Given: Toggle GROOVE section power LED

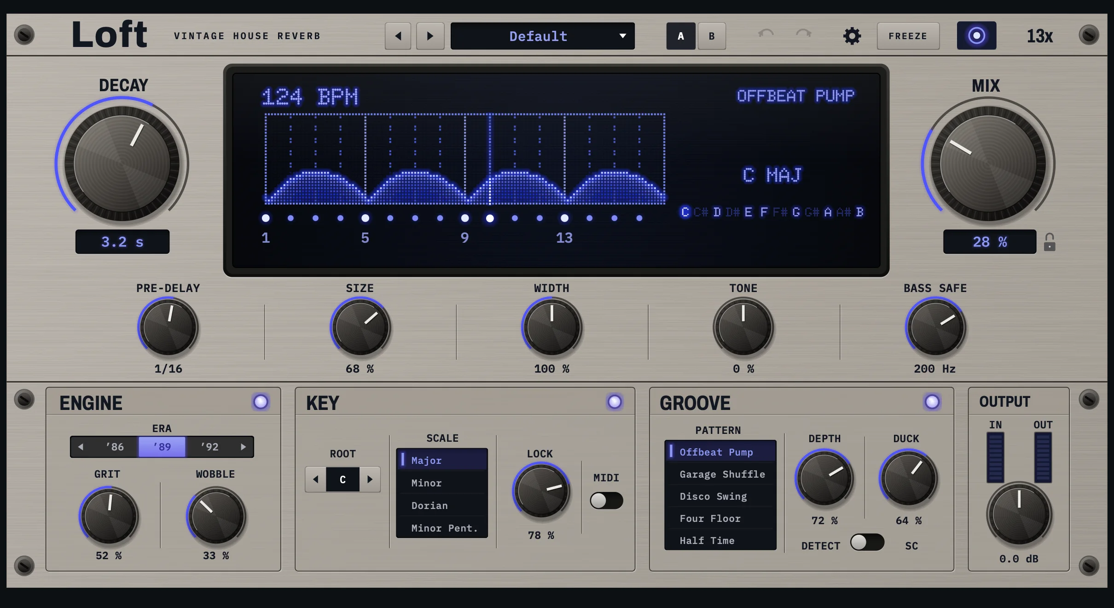Looking at the screenshot, I should coord(932,402).
